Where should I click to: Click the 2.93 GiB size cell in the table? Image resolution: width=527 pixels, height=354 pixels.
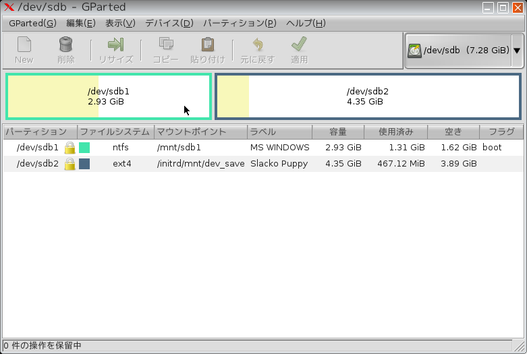pos(343,148)
